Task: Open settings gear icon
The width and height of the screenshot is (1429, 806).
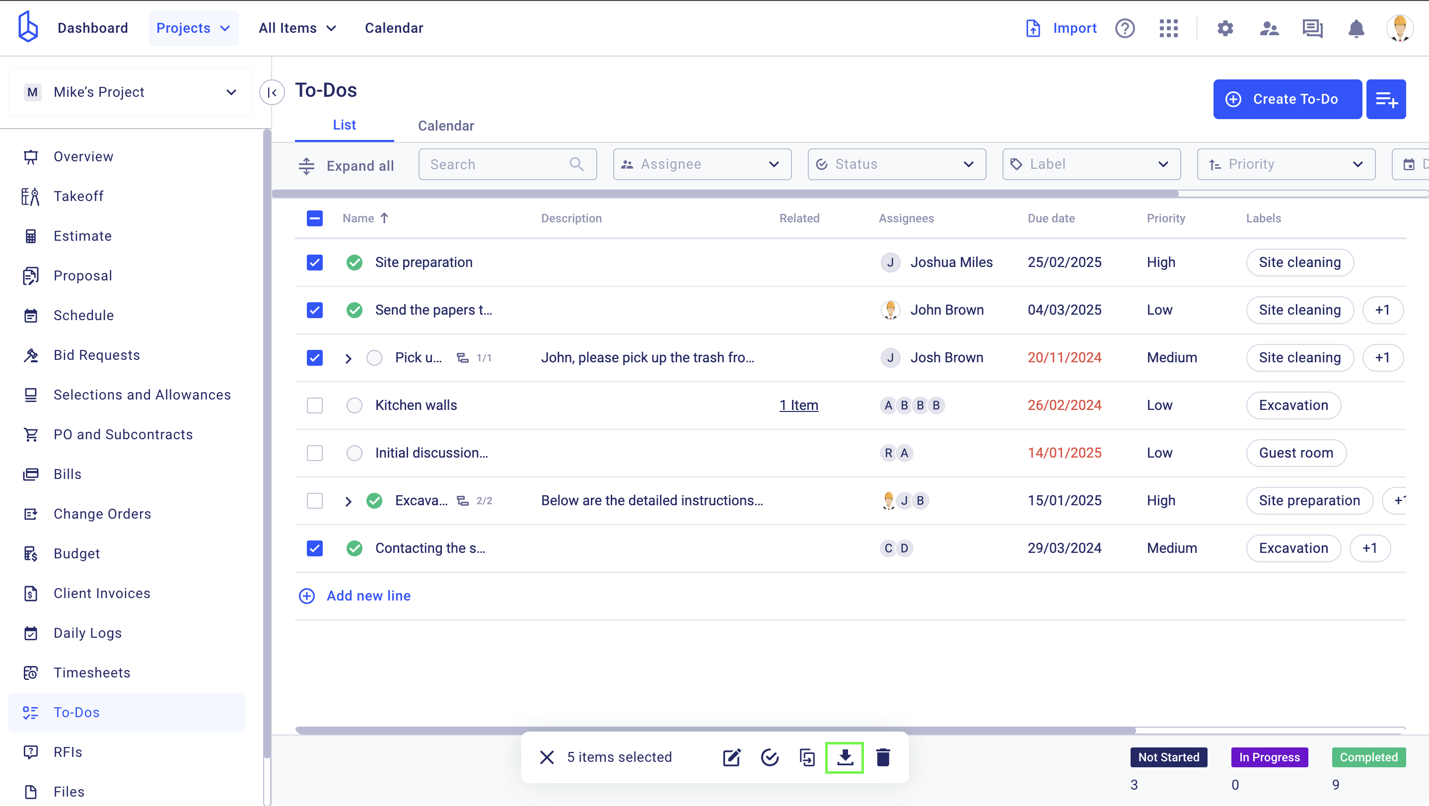Action: 1225,28
